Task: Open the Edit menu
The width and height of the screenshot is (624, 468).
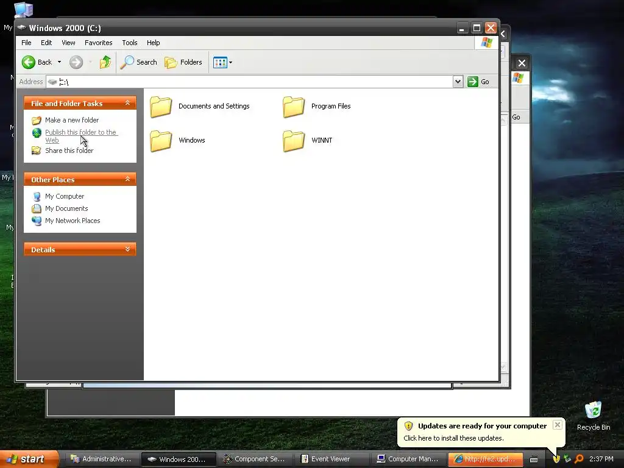Action: pos(46,43)
